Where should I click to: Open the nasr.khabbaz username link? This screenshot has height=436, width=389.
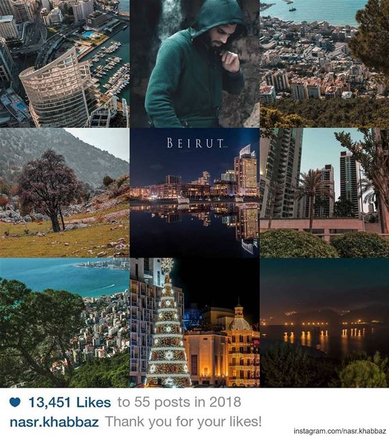click(55, 422)
